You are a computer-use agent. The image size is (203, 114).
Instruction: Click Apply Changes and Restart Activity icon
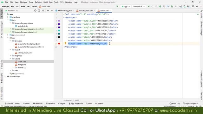[x=152, y=6]
